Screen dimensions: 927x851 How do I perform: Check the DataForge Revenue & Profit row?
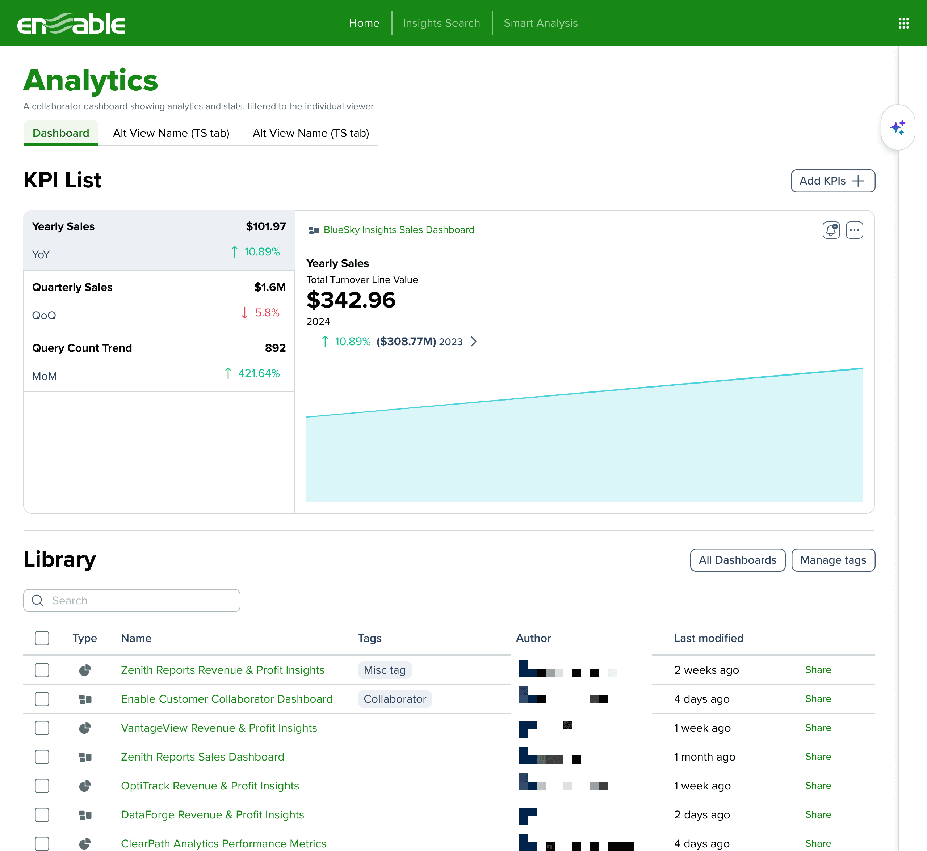42,815
